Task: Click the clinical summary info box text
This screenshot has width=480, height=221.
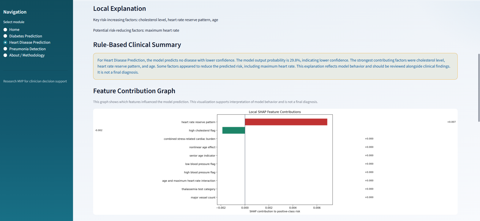Action: pyautogui.click(x=274, y=66)
